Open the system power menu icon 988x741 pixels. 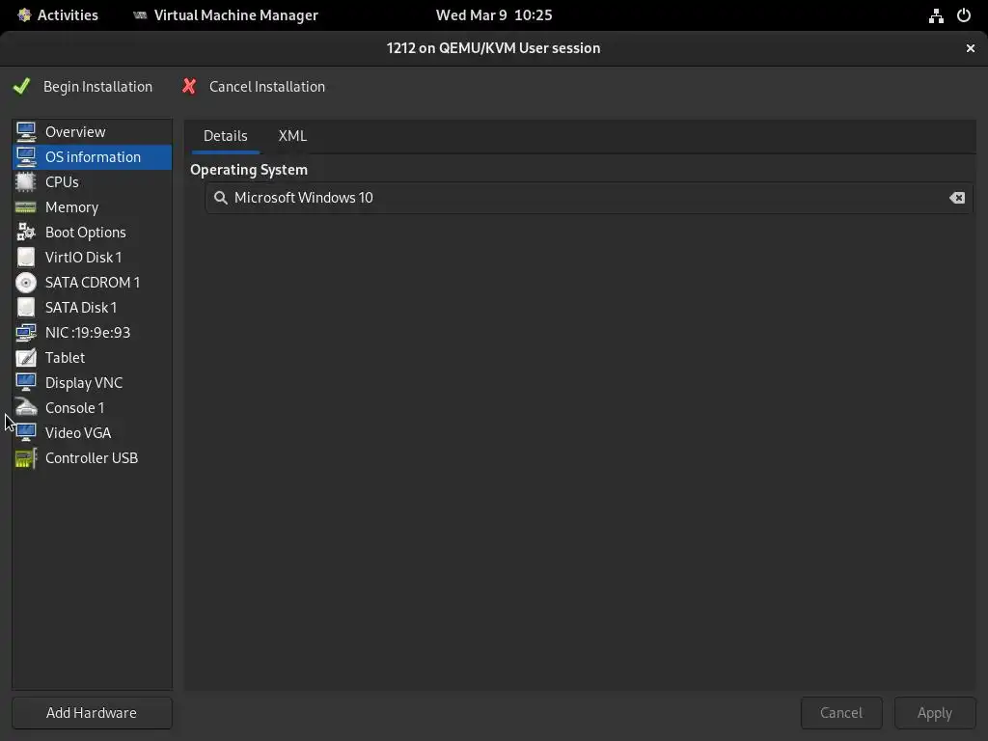coord(963,15)
